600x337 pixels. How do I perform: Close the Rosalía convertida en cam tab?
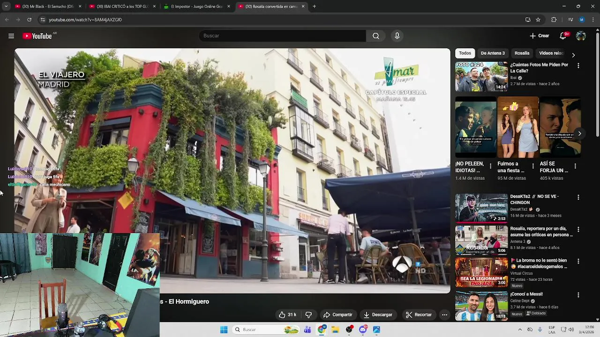pyautogui.click(x=303, y=7)
